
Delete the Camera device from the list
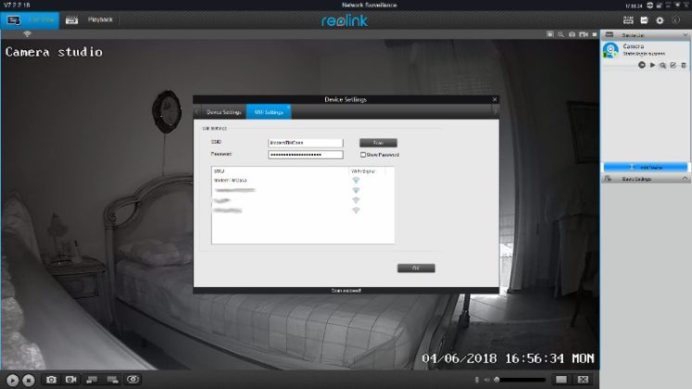pos(684,65)
